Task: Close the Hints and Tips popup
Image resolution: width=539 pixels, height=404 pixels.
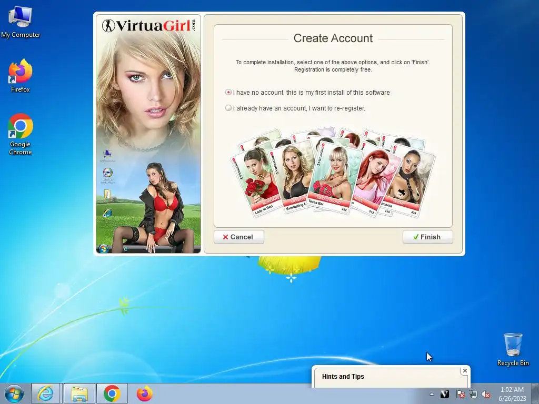Action: (465, 371)
